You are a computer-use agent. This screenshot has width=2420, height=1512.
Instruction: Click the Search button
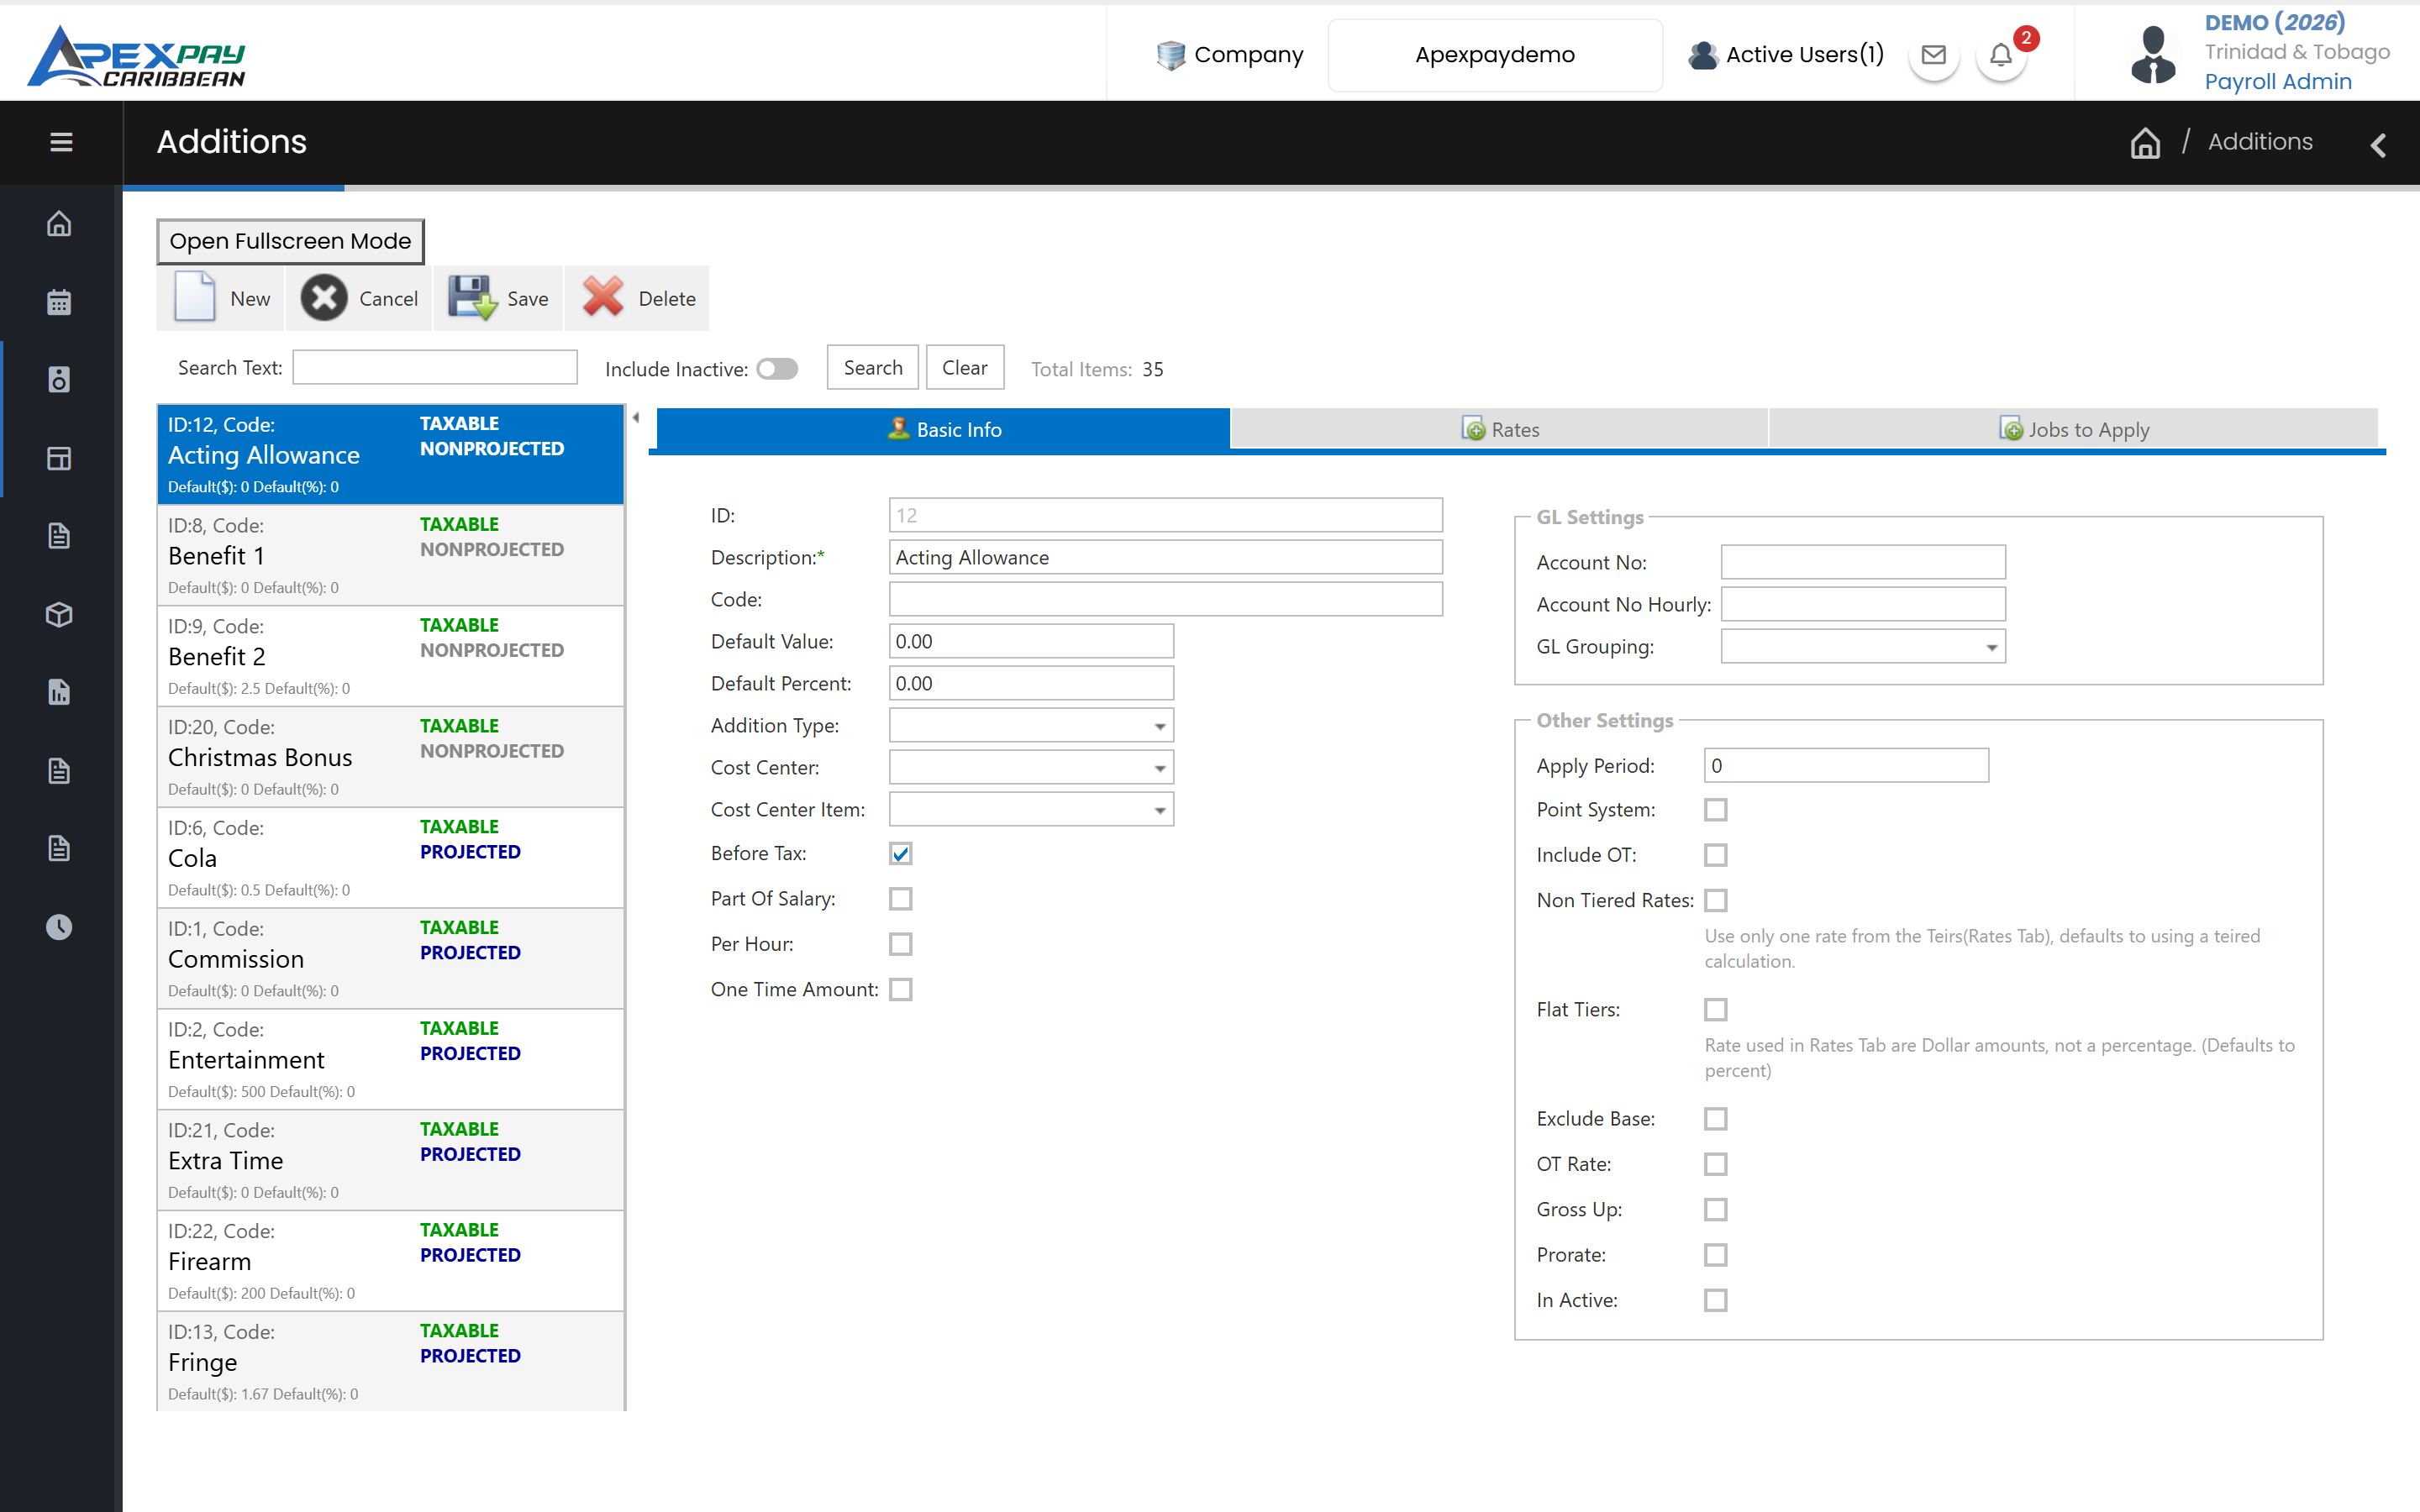pos(873,368)
